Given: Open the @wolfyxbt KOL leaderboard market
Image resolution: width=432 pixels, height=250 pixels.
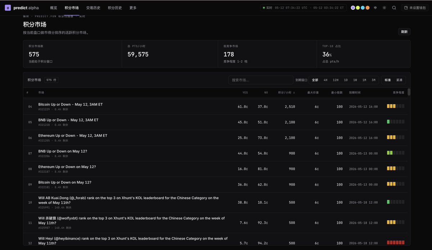Looking at the screenshot, I should tap(131, 220).
